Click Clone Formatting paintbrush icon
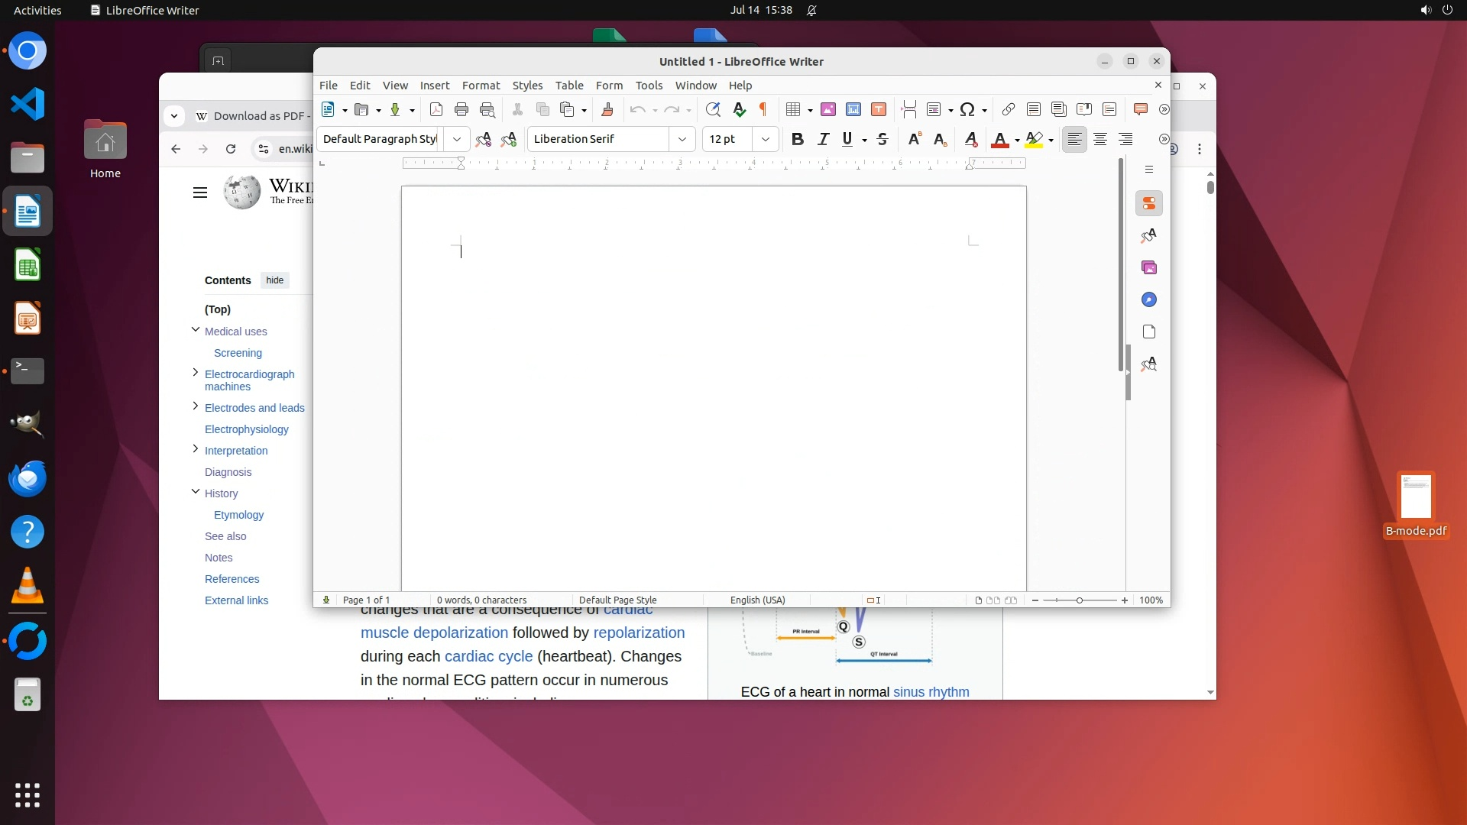This screenshot has width=1467, height=825. click(607, 110)
